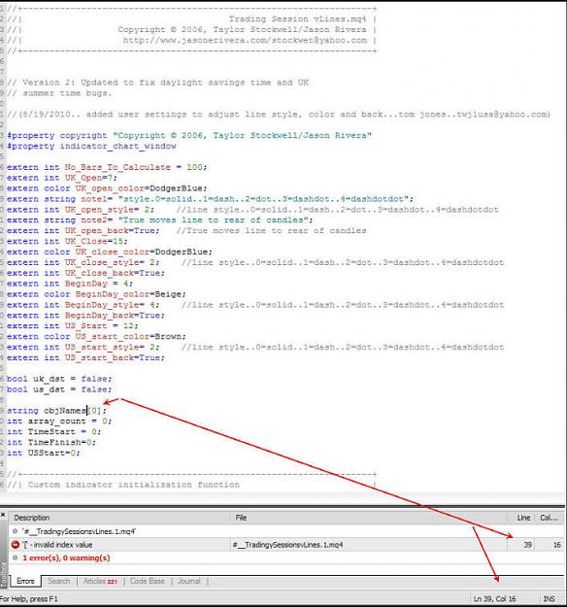Click the file name cell #__TradingySessionsvLines.1.mq4 in the error row
The width and height of the screenshot is (567, 607).
pos(287,545)
